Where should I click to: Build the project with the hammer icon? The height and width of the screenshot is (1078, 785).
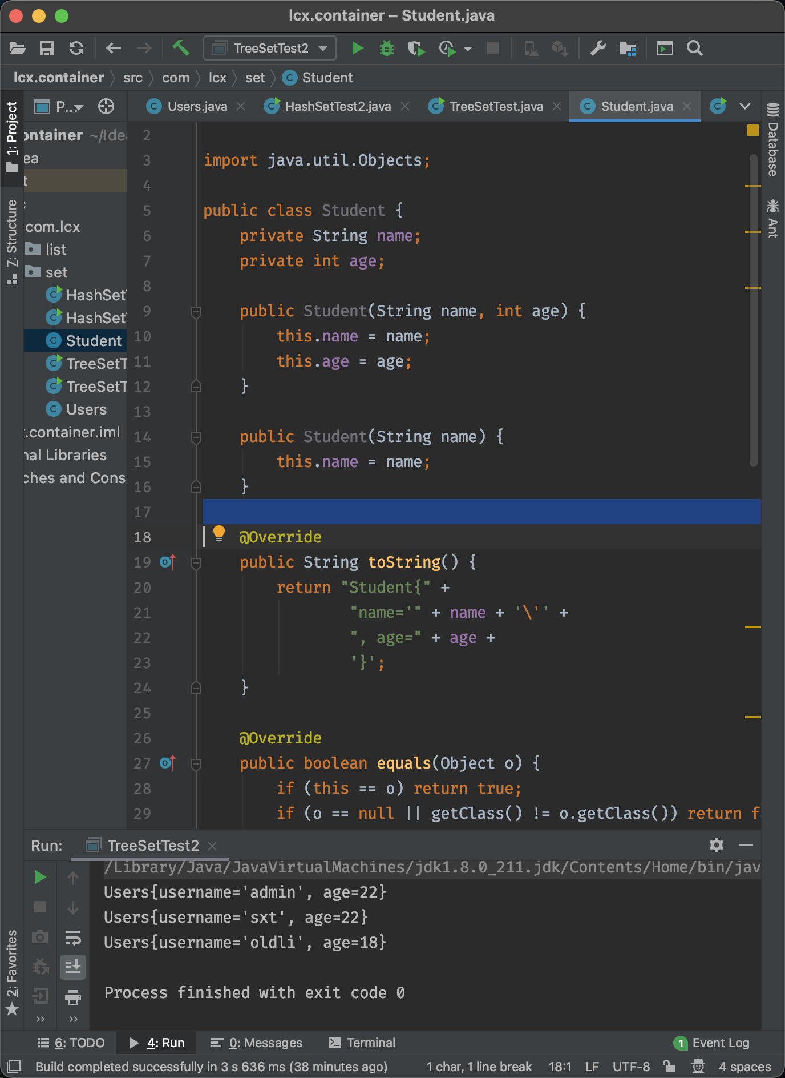(x=181, y=48)
